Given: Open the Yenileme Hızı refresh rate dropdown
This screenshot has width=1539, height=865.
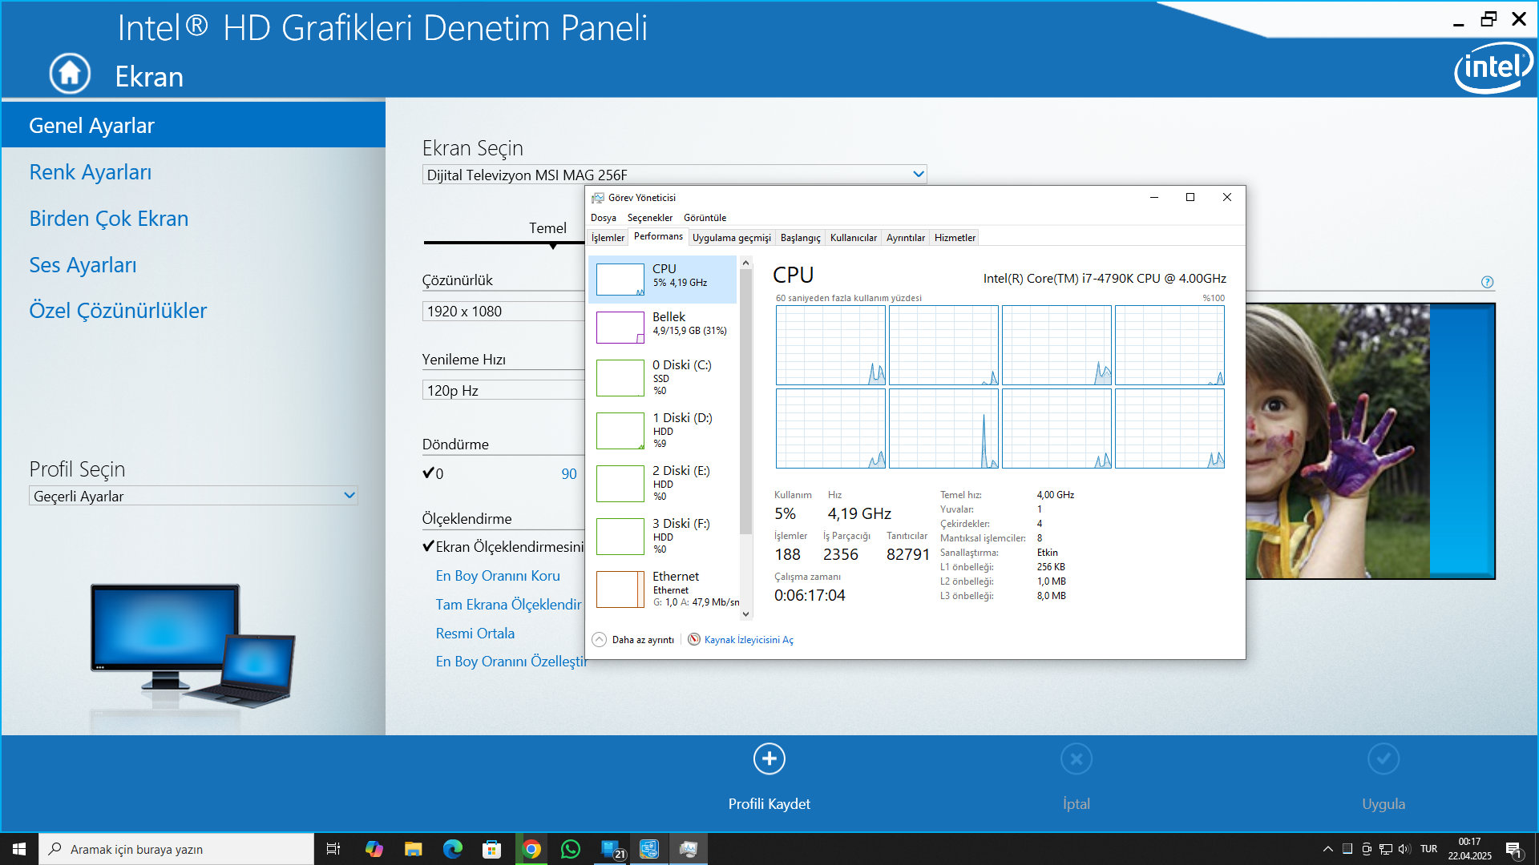Looking at the screenshot, I should pyautogui.click(x=503, y=390).
